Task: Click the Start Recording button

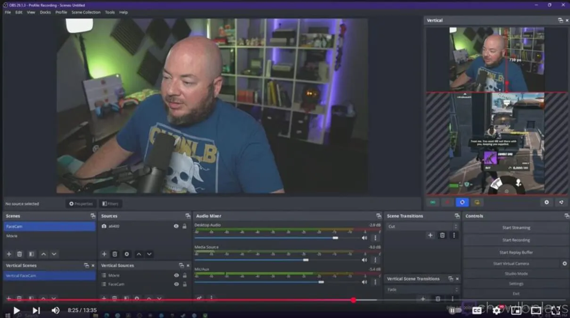Action: click(x=516, y=240)
